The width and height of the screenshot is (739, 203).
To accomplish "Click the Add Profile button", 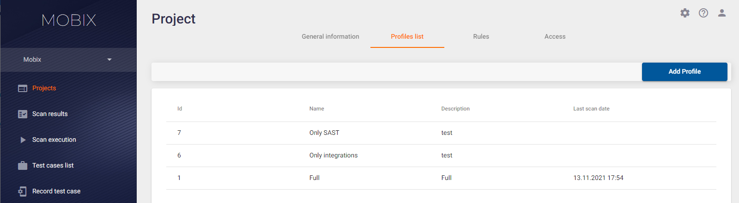I will point(684,71).
